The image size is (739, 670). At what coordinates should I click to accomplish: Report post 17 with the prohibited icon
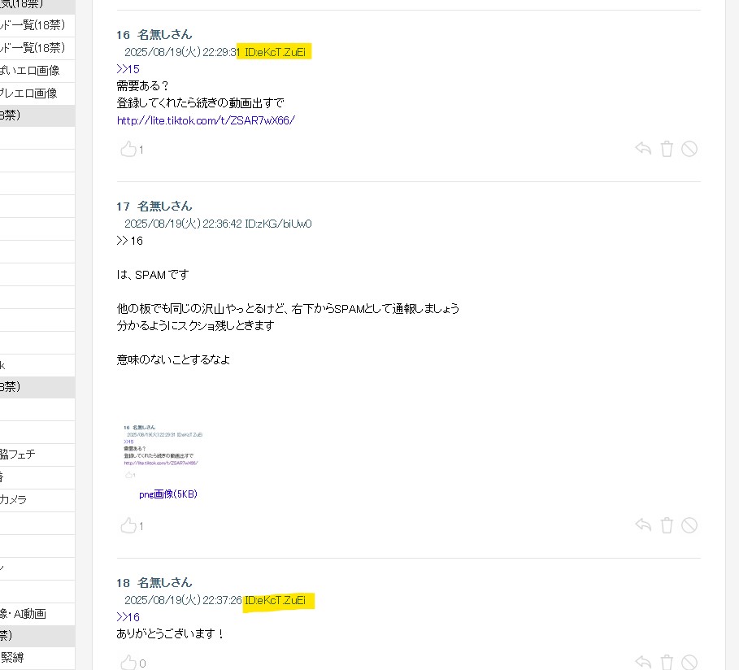pyautogui.click(x=689, y=525)
